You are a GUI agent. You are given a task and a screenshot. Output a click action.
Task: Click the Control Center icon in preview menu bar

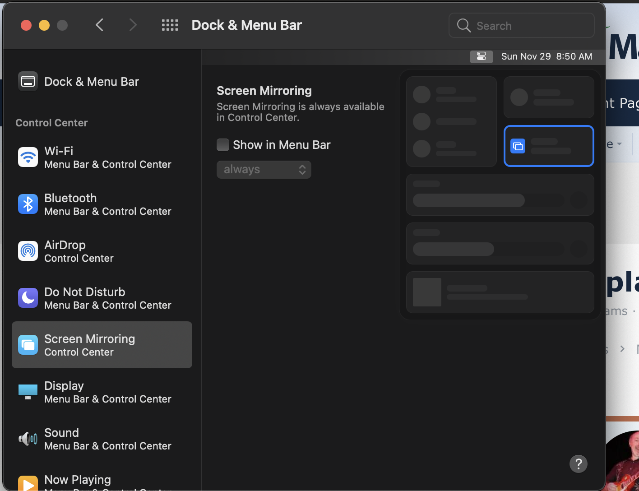coord(482,56)
